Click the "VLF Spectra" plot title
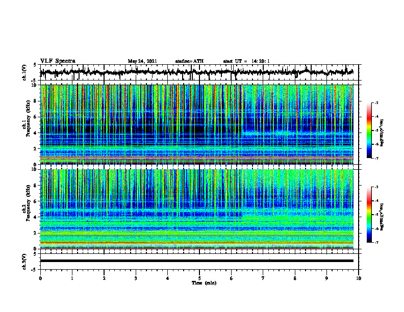Screen dimensions: 404x312 [58, 61]
